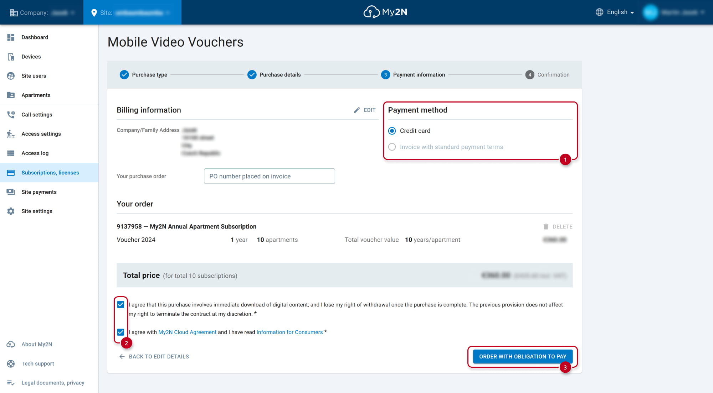
Task: Click the trash icon beside DELETE
Action: [x=546, y=226]
